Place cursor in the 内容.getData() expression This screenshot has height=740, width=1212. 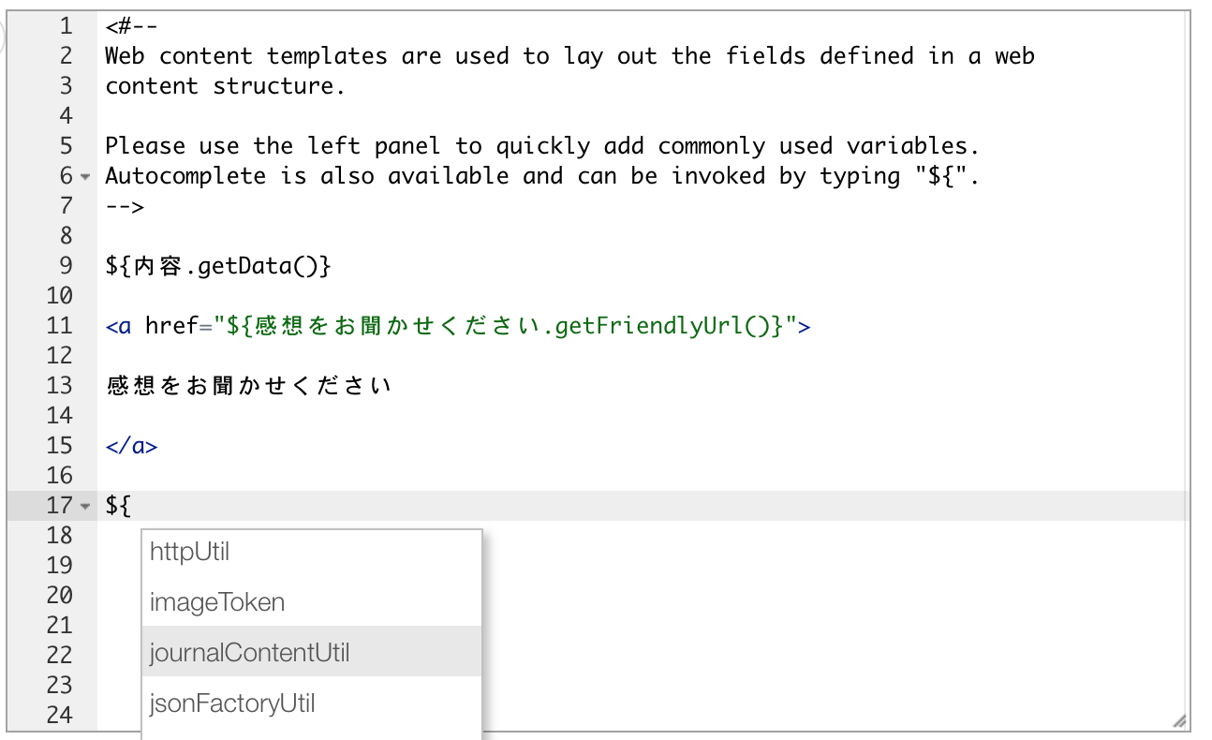[x=218, y=266]
